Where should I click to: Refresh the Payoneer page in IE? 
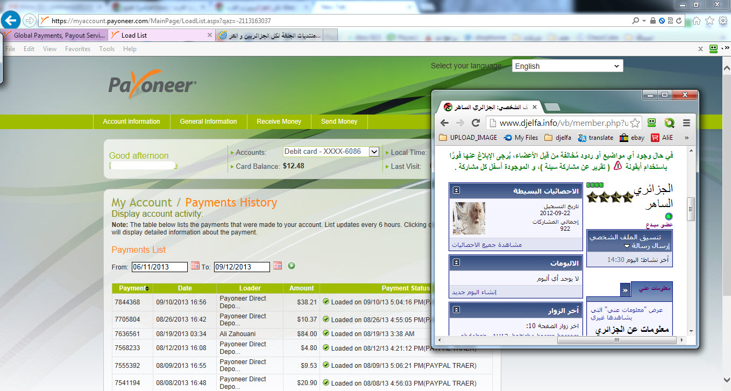click(x=679, y=21)
